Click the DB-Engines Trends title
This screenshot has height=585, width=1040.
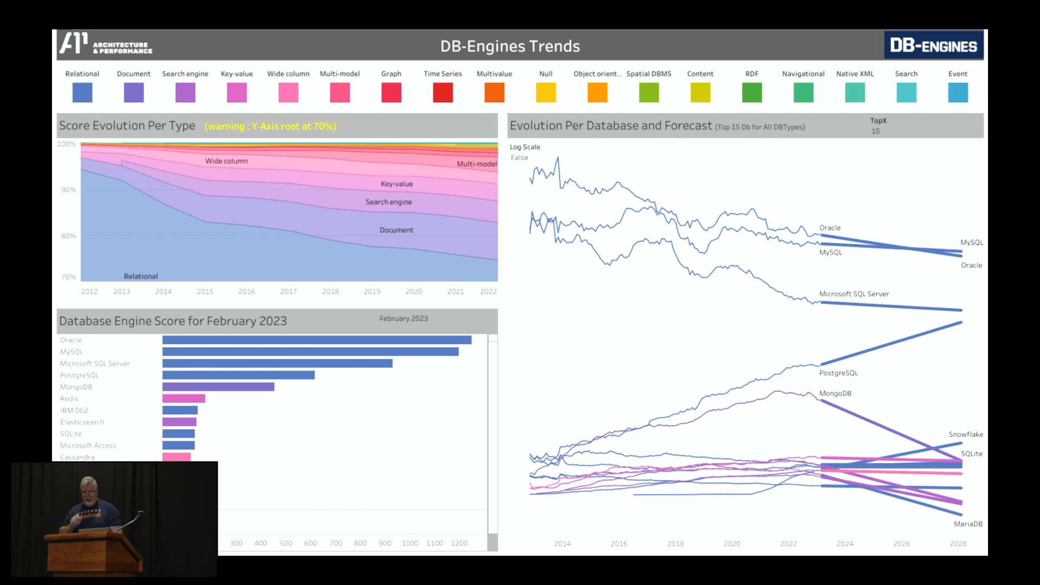tap(510, 46)
